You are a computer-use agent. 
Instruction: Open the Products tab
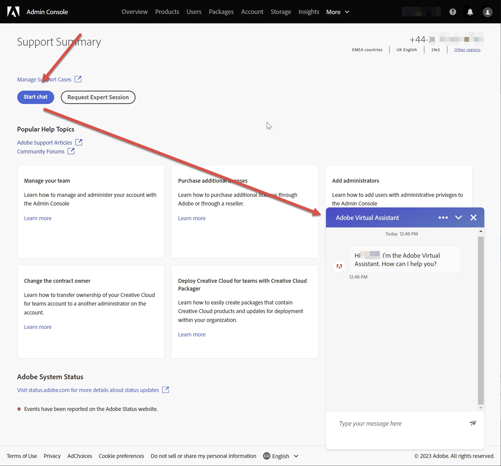(167, 12)
